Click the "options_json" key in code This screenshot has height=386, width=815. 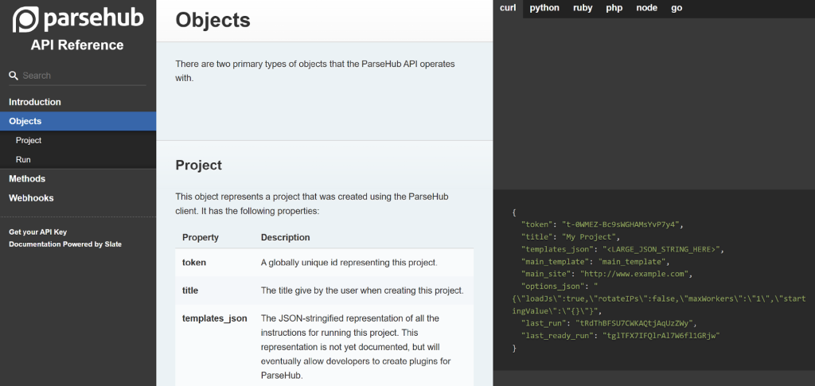click(x=554, y=287)
